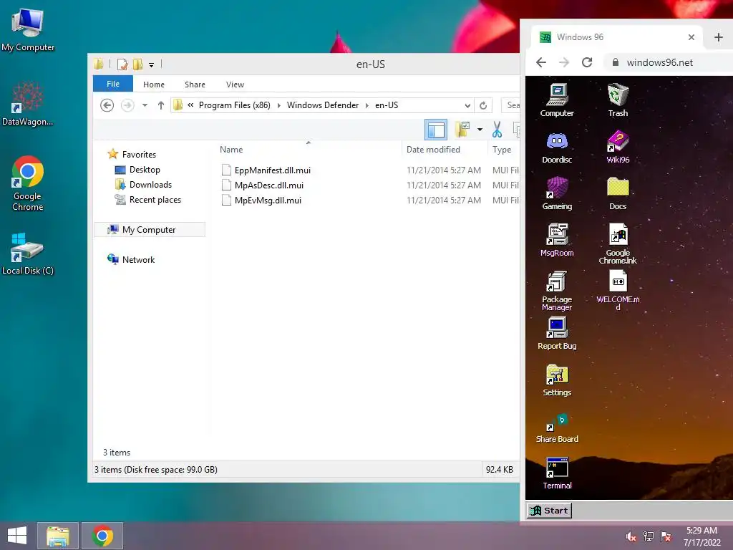This screenshot has height=550, width=733.
Task: Open WELCOME.md file in Windows 96
Action: [618, 291]
